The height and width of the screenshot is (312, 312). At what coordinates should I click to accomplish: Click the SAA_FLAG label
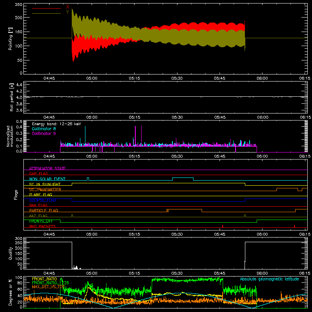tap(38, 205)
